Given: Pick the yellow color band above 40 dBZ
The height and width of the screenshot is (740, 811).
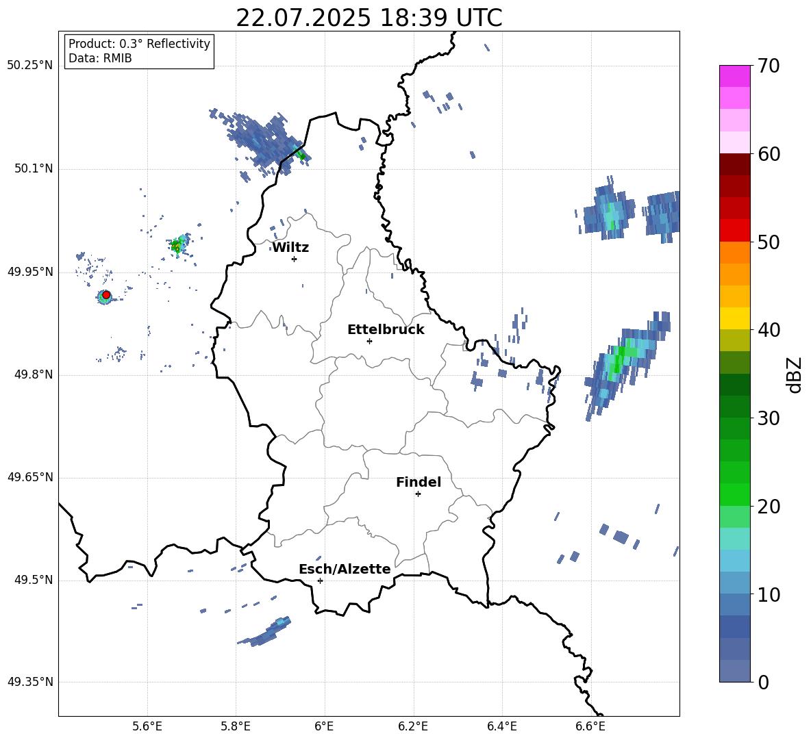Looking at the screenshot, I should (735, 318).
